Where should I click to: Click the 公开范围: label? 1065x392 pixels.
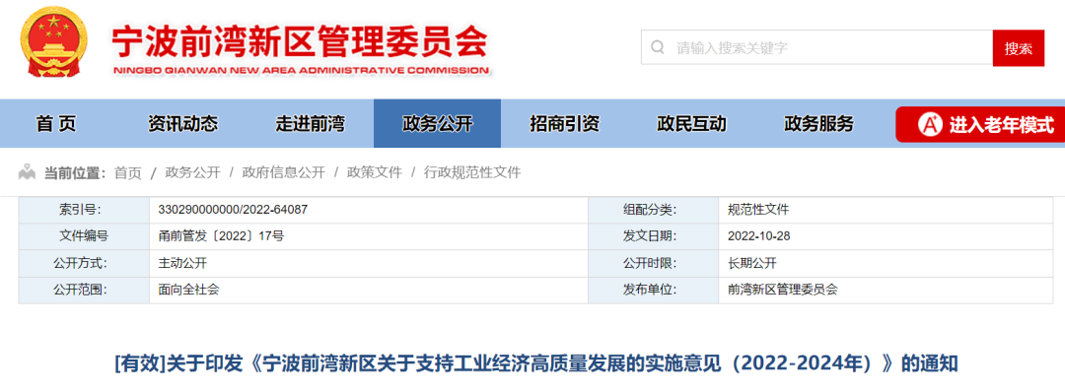point(80,290)
